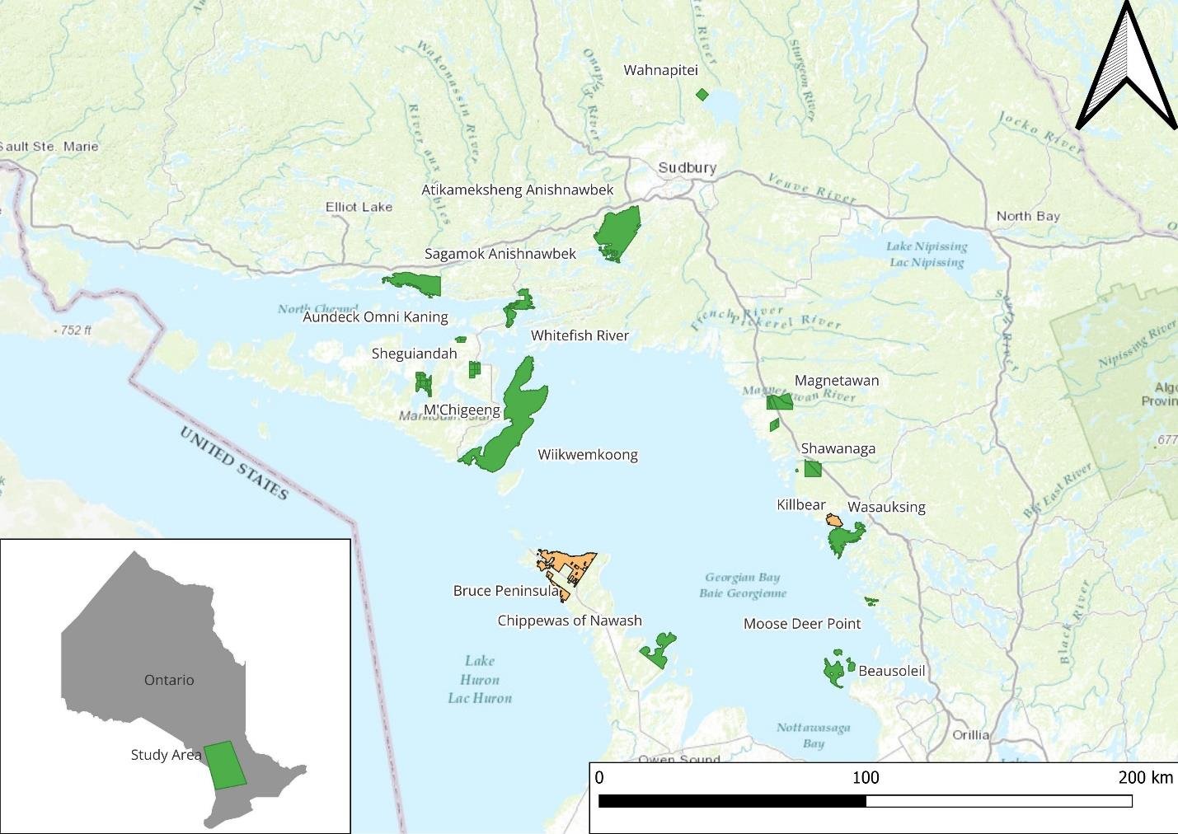Click the M'Chigeeng green polygon

tap(423, 384)
